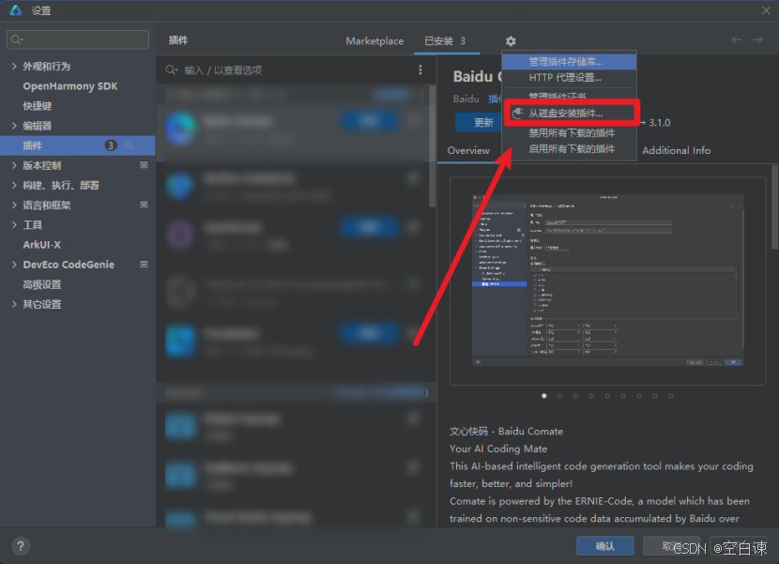
Task: Select the OpenHarmony SDK settings page
Action: coord(70,86)
